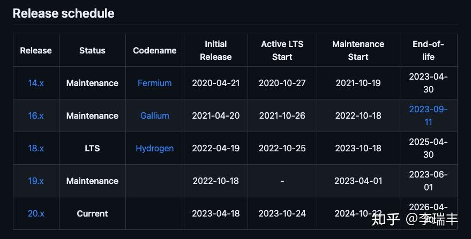
Task: Click the End-of-life column header
Action: click(428, 50)
